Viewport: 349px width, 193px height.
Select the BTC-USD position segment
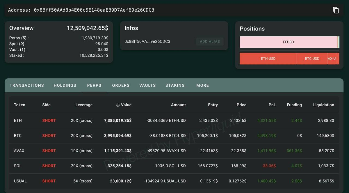pos(312,59)
